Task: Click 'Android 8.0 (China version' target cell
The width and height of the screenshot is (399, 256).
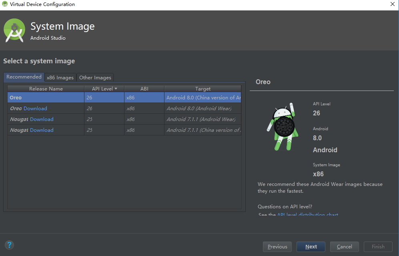Action: tap(203, 98)
